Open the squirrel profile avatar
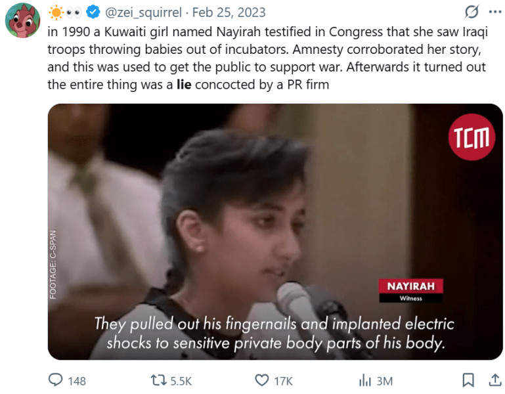The height and width of the screenshot is (394, 505). click(x=22, y=20)
